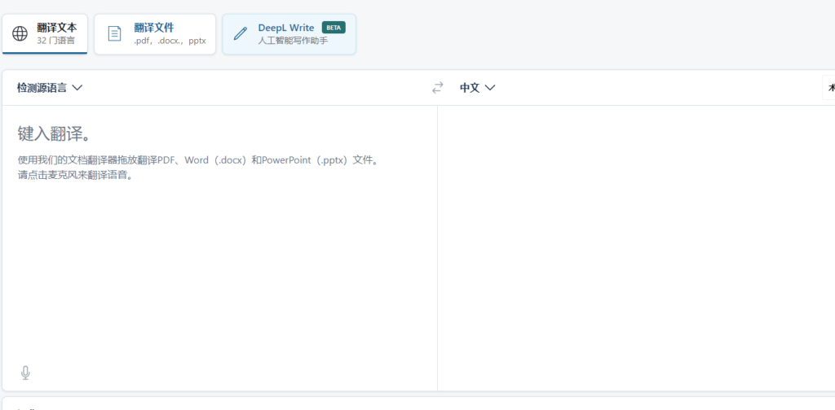Click the document icon on the translate files tab

115,33
